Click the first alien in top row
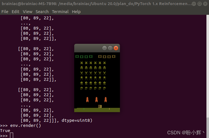 [82, 63]
